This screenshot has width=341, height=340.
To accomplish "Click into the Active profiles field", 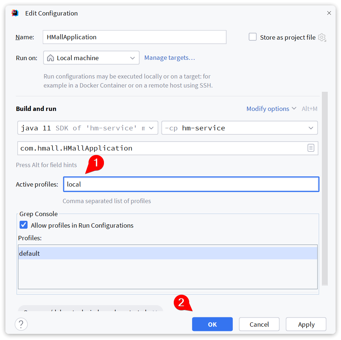I will pyautogui.click(x=191, y=184).
